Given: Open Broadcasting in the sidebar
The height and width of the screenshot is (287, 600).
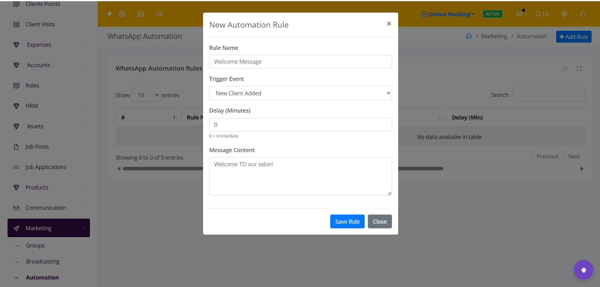Looking at the screenshot, I should 43,261.
